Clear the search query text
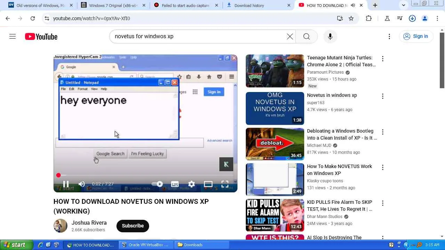Image resolution: width=445 pixels, height=250 pixels. [290, 36]
